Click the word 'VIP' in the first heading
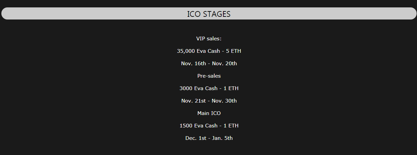The width and height of the screenshot is (417, 155). click(x=200, y=39)
